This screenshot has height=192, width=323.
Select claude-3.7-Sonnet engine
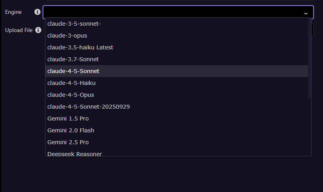73,59
